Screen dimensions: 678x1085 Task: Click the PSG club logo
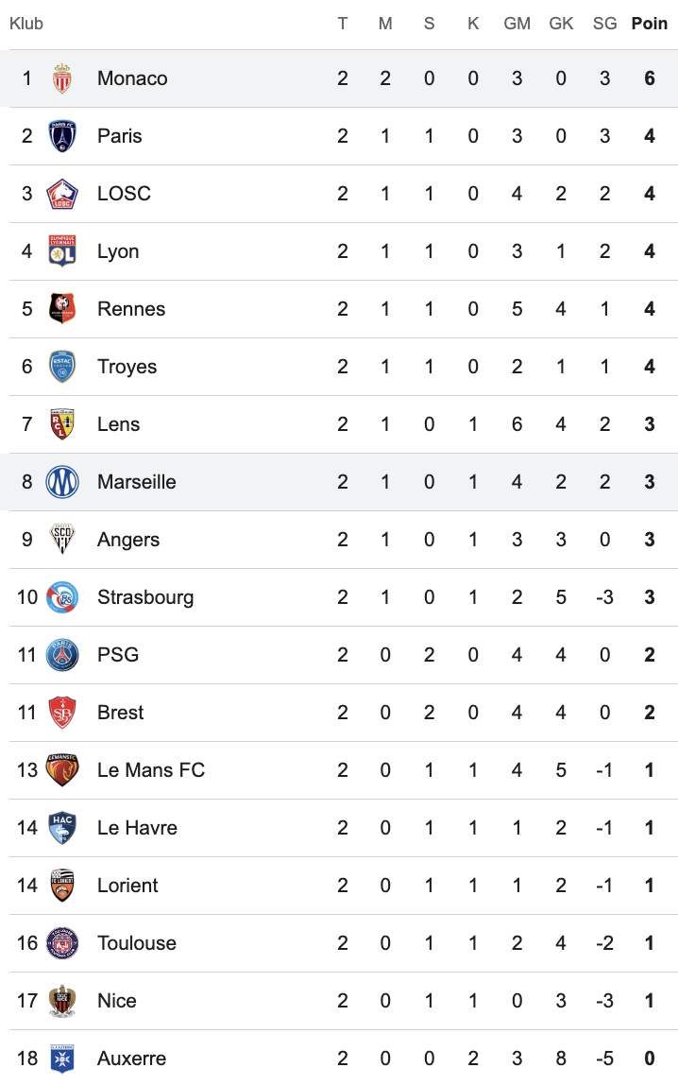point(62,655)
